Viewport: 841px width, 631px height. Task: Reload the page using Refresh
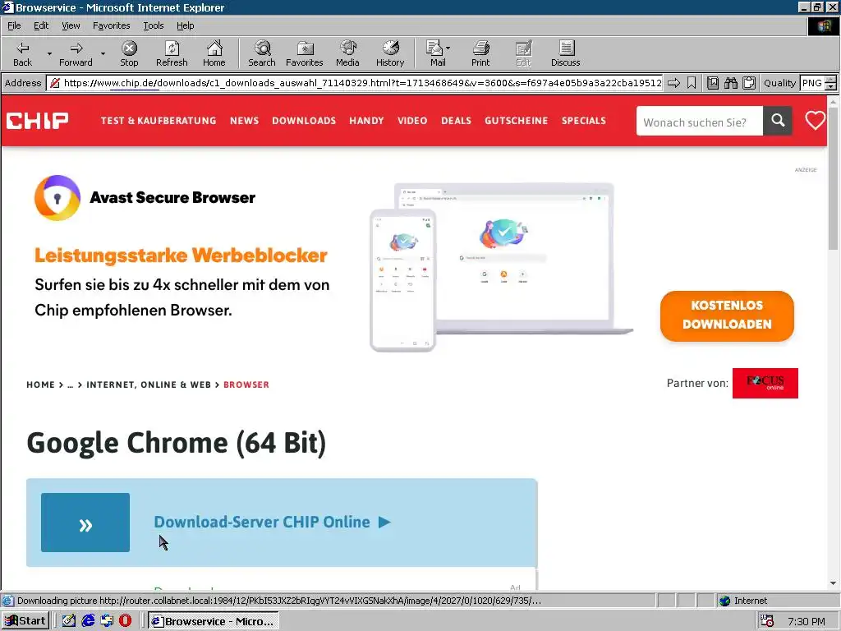click(172, 53)
